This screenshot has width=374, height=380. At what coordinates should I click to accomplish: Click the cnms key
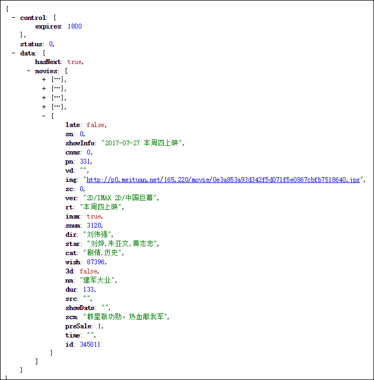point(73,152)
